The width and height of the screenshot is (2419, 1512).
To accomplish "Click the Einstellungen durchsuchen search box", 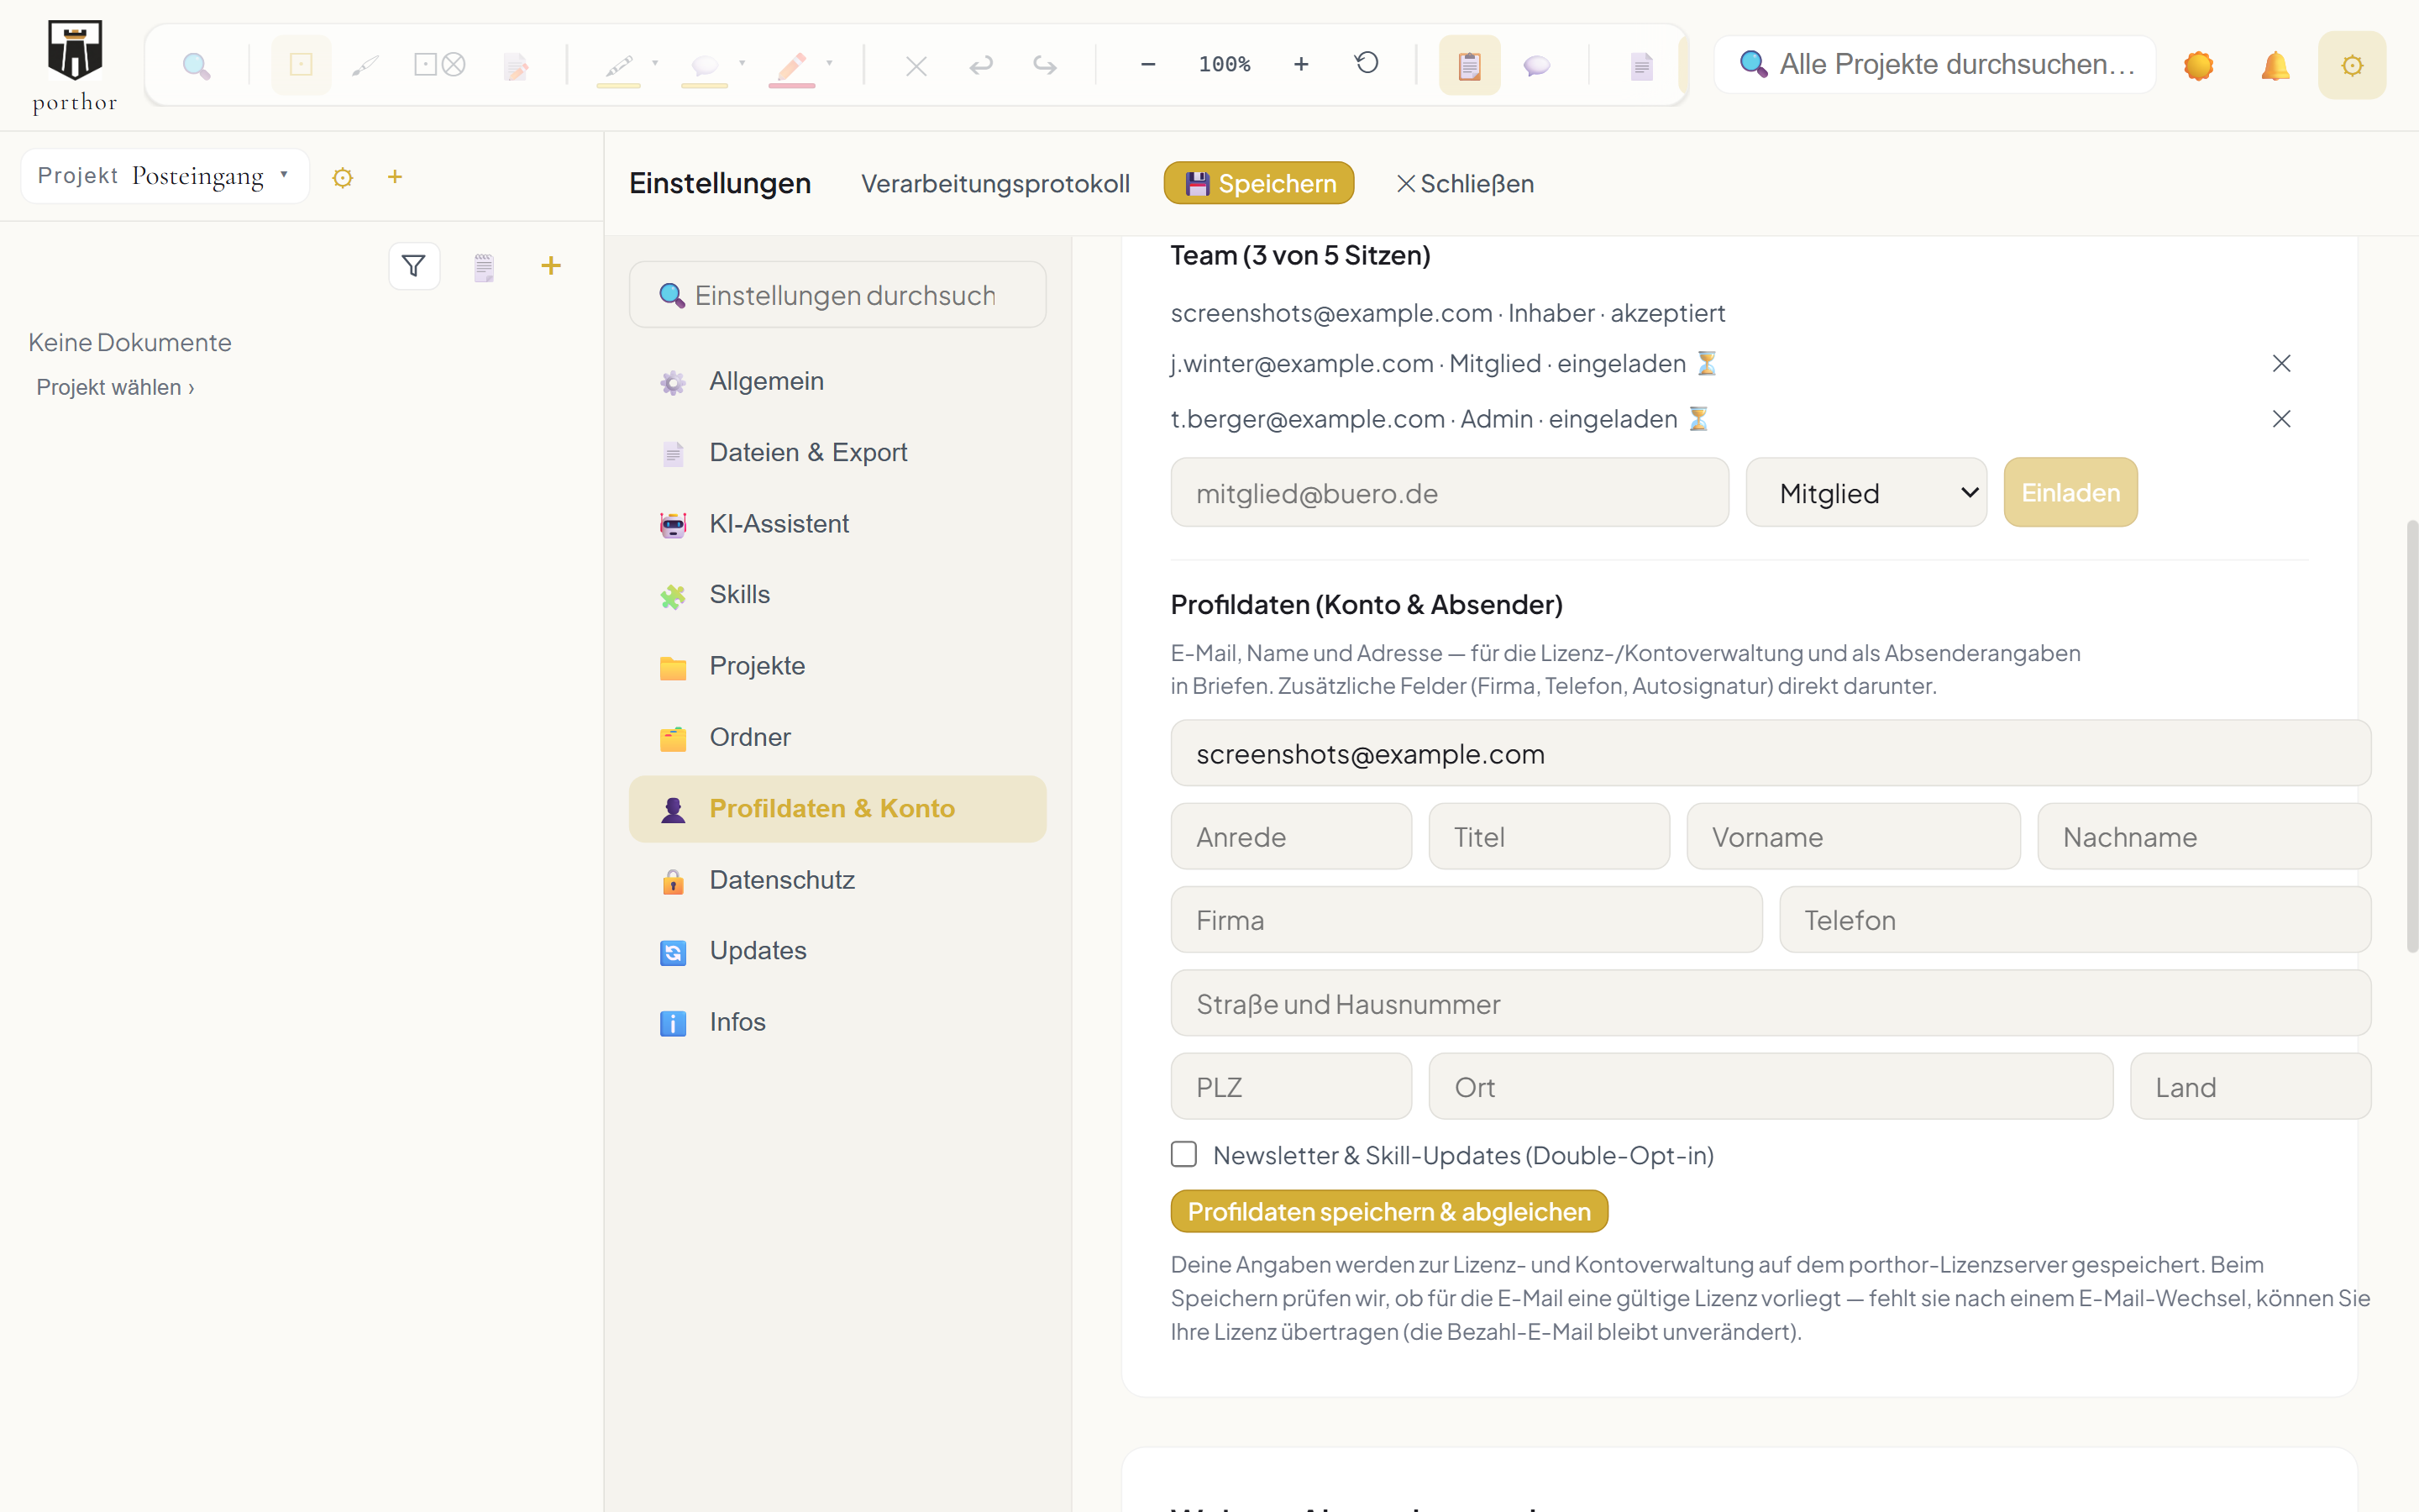I will point(837,295).
